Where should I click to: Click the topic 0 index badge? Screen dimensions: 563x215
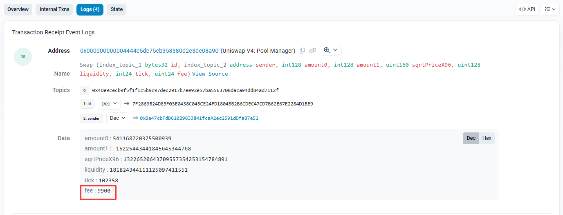point(84,90)
